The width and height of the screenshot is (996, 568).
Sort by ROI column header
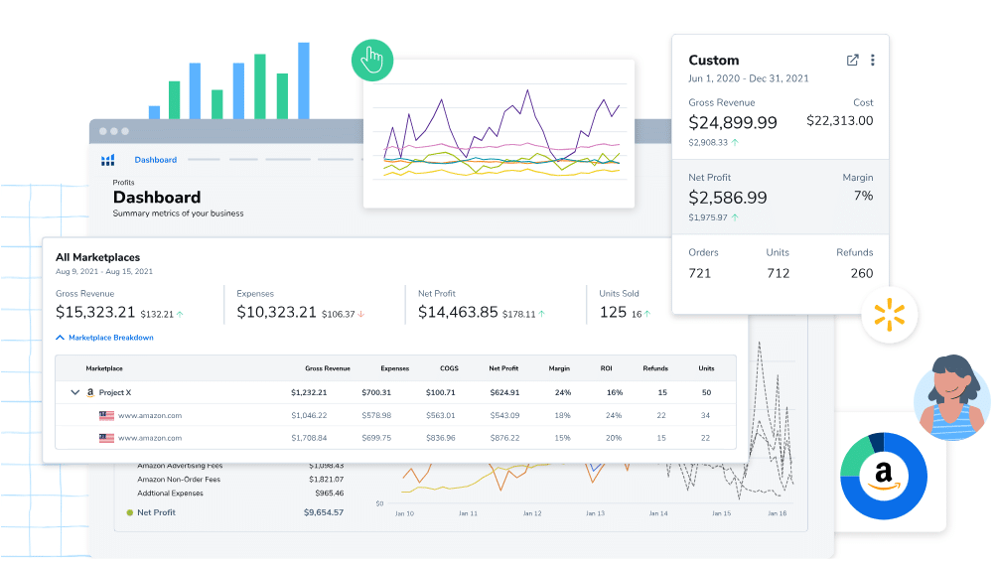coord(606,368)
